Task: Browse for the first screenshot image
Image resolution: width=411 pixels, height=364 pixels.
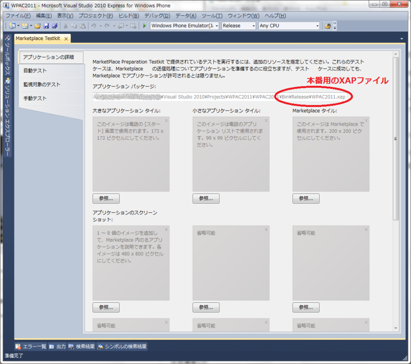Action: point(106,307)
